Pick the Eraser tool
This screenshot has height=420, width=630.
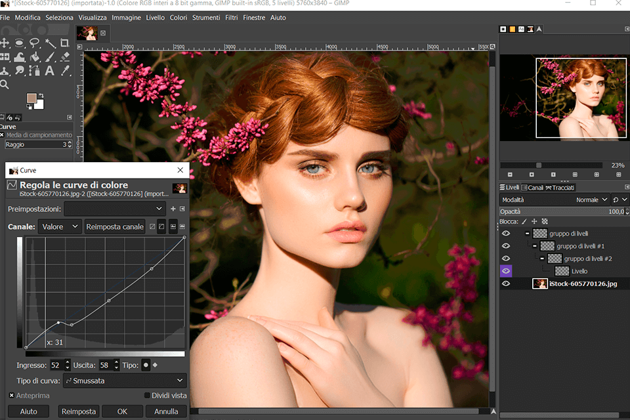(x=65, y=57)
